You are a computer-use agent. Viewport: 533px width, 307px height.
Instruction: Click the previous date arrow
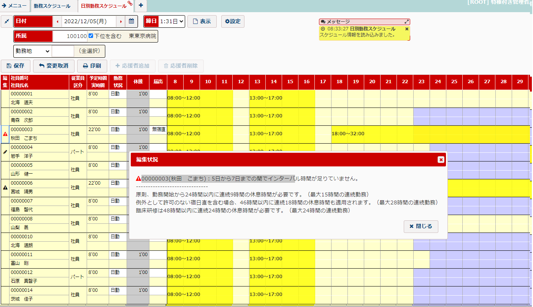click(57, 22)
